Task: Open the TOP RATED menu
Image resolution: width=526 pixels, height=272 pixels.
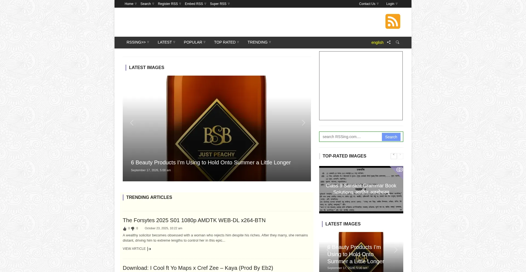Action: click(x=226, y=42)
